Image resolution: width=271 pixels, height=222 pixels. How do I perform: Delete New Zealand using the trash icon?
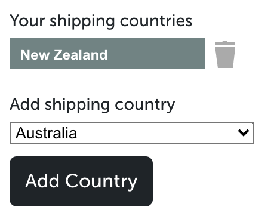click(225, 54)
